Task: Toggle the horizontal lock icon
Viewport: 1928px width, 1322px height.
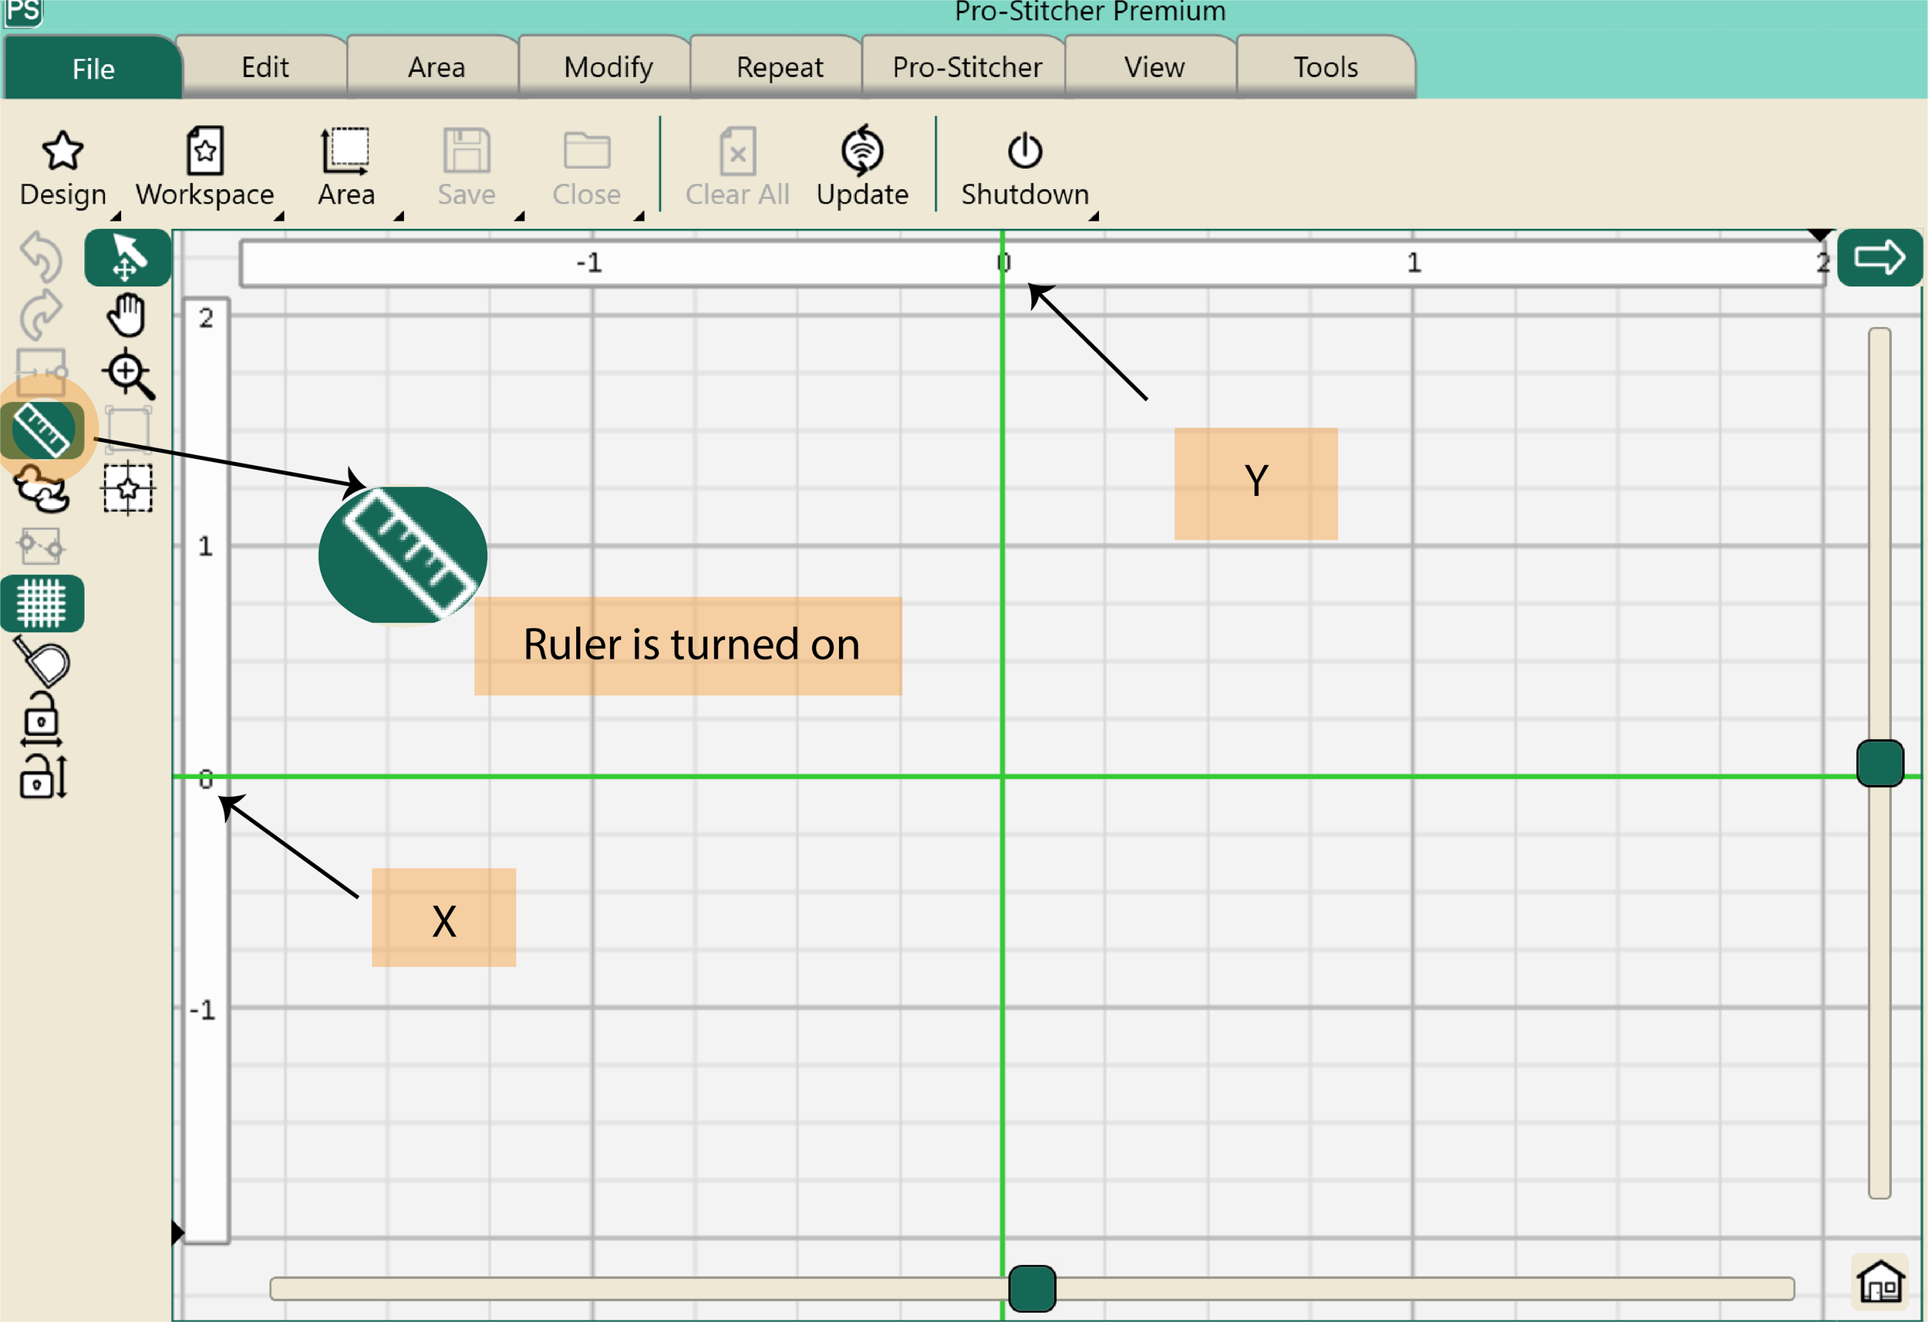Action: (41, 719)
